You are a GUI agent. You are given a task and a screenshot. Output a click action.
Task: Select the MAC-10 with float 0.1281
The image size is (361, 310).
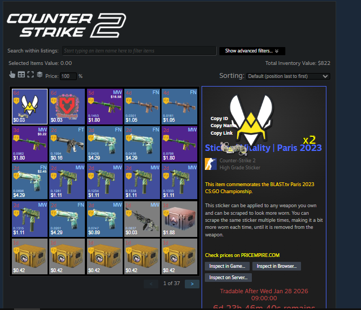[x=67, y=181]
